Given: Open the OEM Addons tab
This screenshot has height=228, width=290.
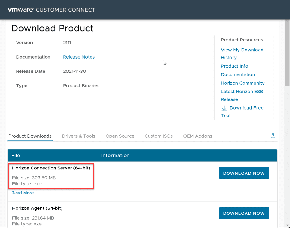Looking at the screenshot, I should (197, 136).
